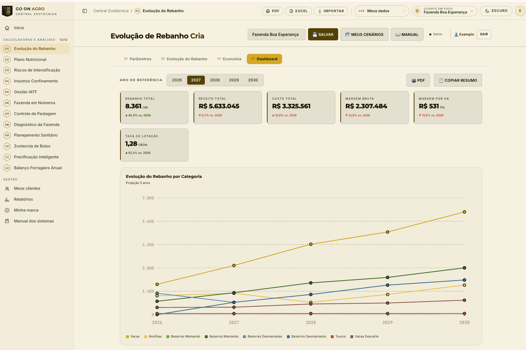Click the SALVAR button

323,34
